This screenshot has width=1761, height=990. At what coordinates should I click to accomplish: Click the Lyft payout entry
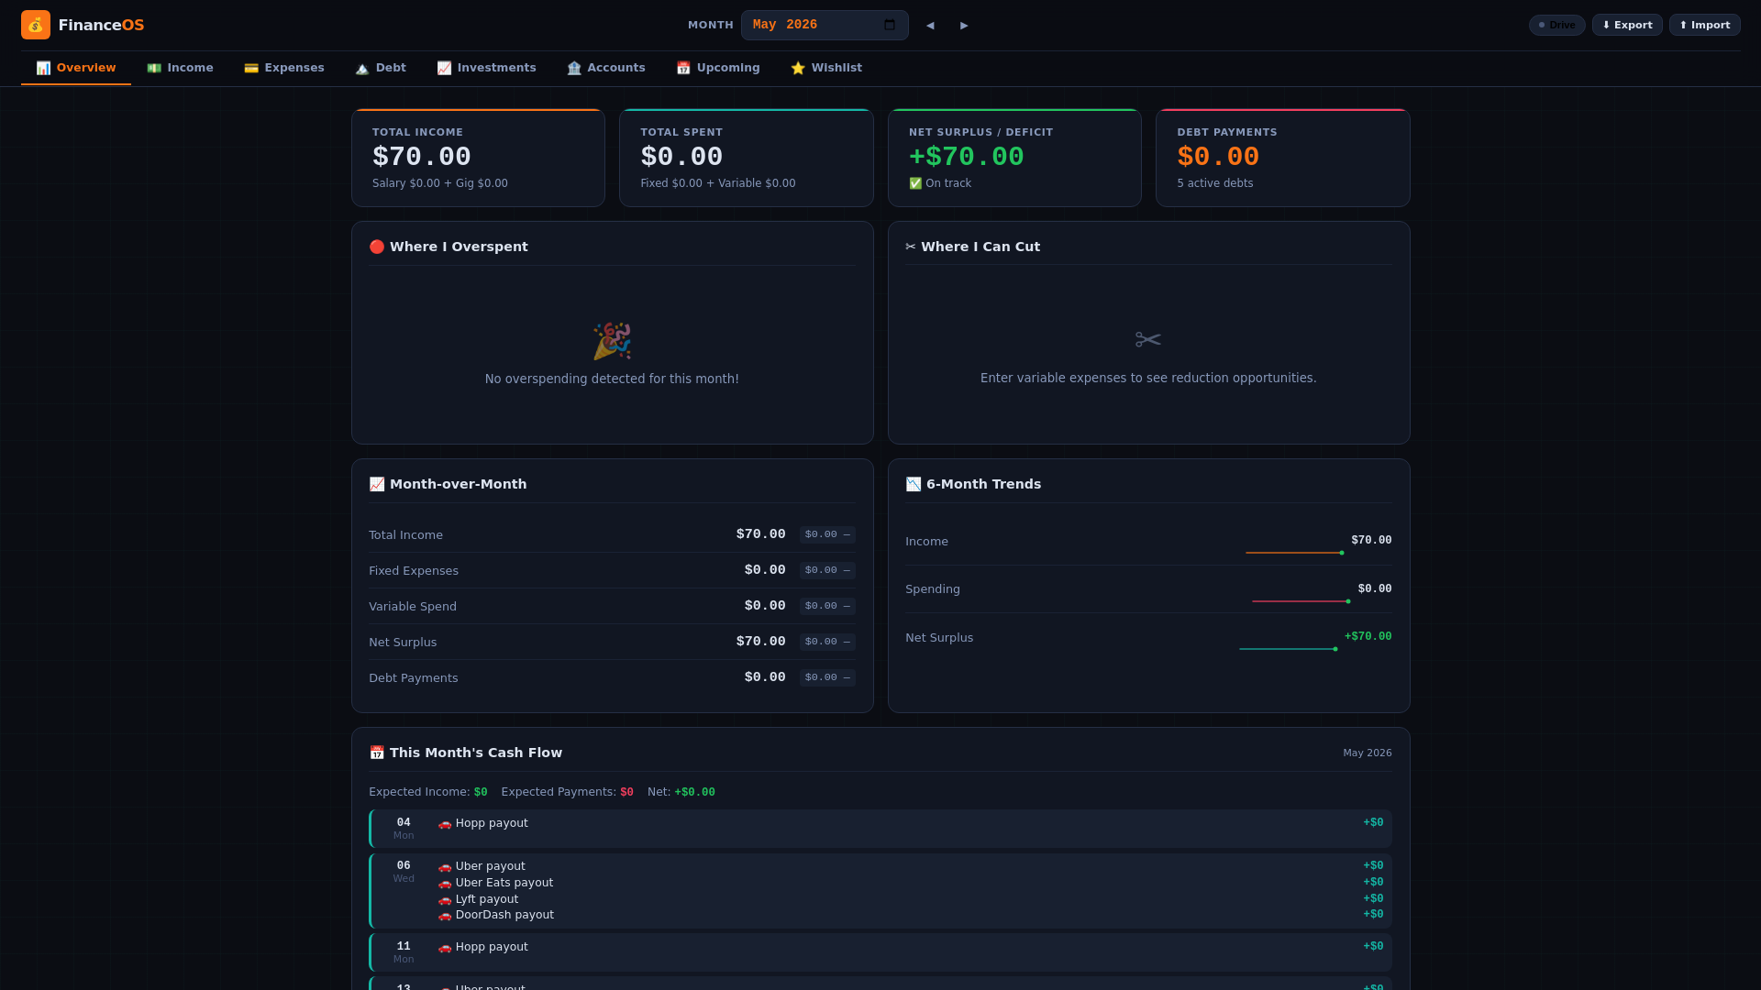(478, 899)
